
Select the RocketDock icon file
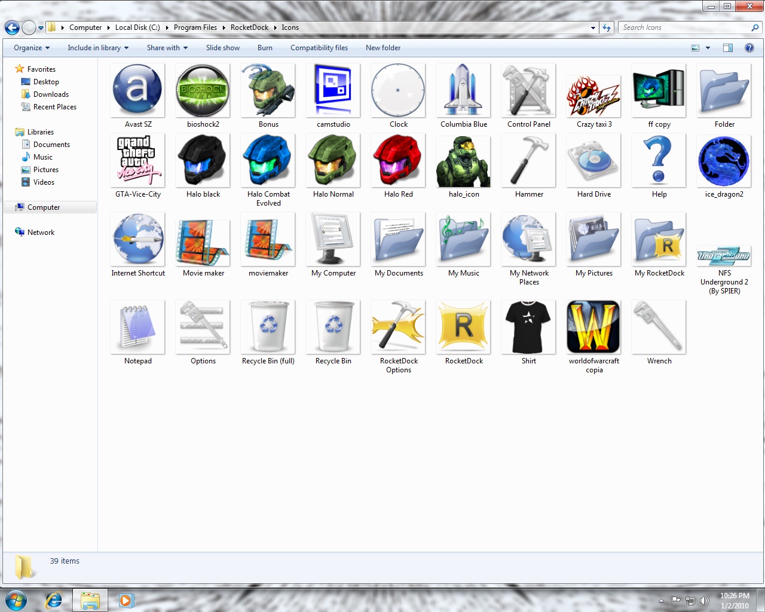[463, 327]
